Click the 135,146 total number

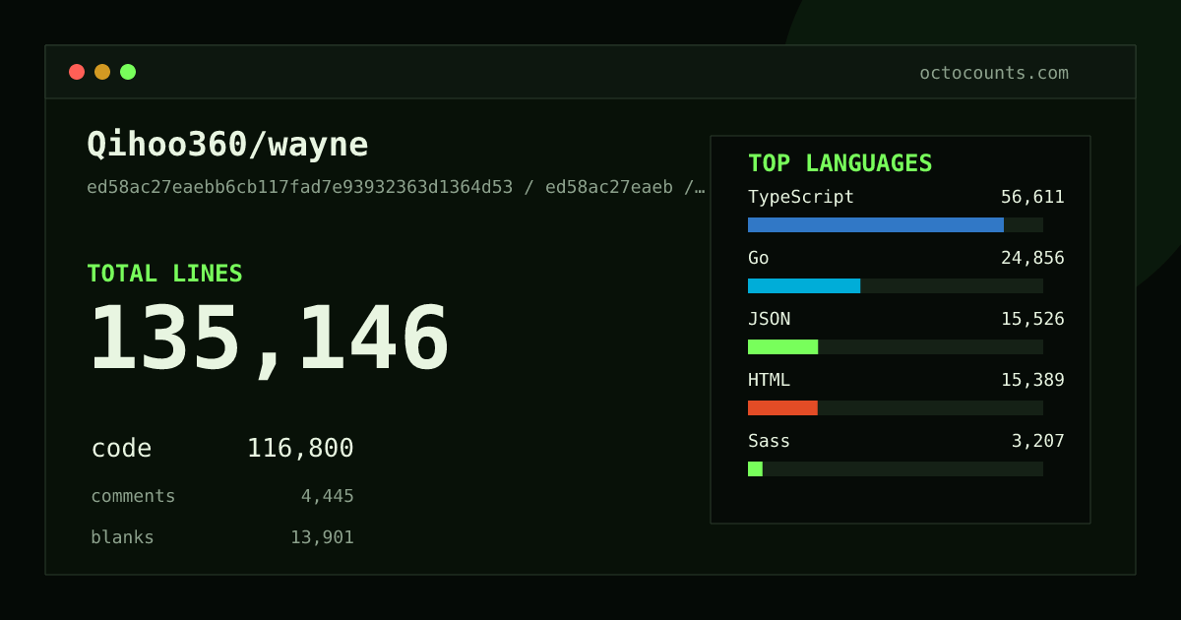point(269,339)
